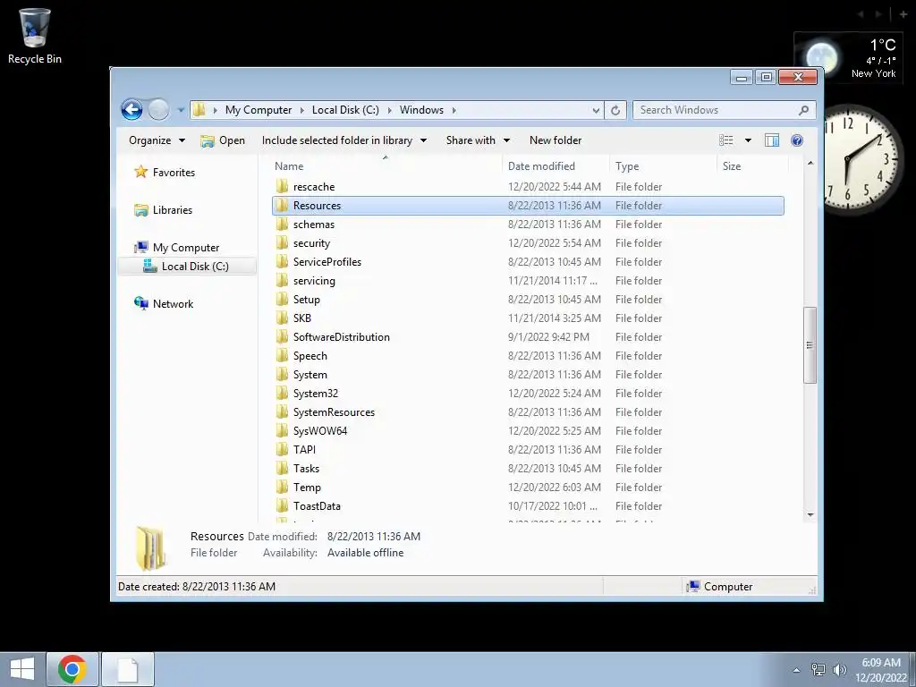
Task: Select the SysWOW64 folder icon
Action: (x=282, y=431)
